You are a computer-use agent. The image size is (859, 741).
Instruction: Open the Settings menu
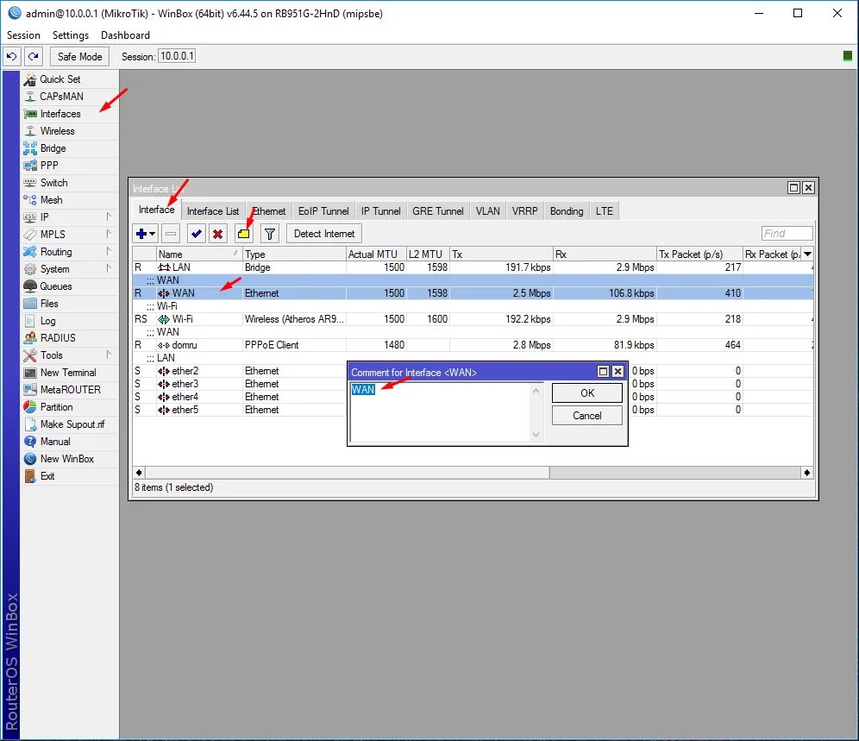(71, 35)
